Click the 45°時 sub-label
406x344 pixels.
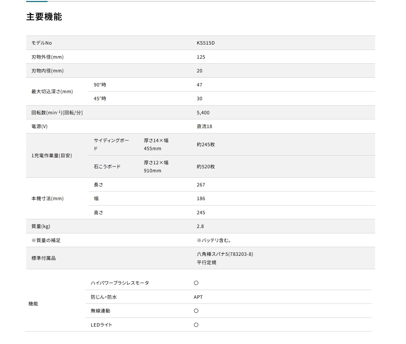pos(100,99)
